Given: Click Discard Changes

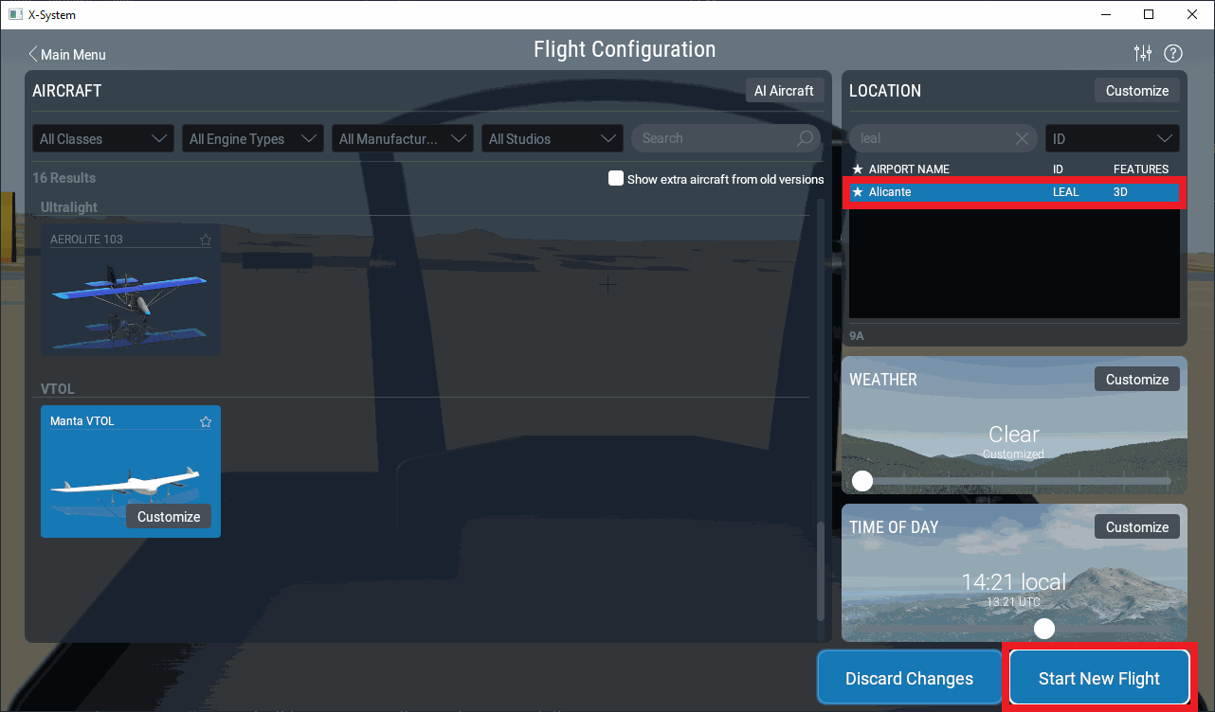Looking at the screenshot, I should pos(909,678).
